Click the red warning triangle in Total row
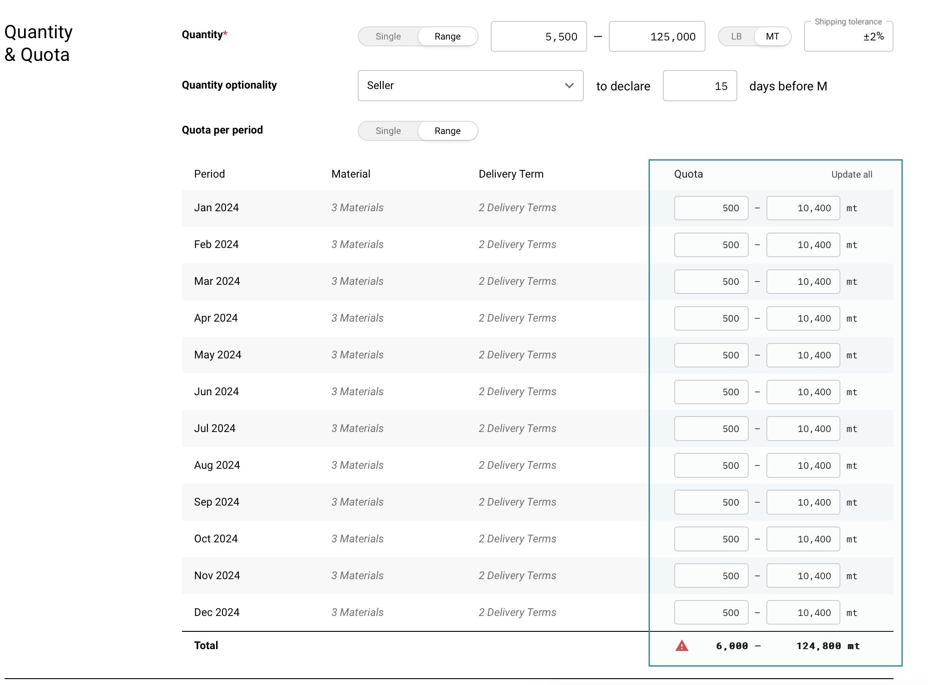Viewport: 928px width, 685px height. (x=681, y=645)
